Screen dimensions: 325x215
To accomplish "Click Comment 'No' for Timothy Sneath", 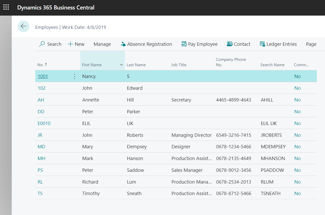I will (x=297, y=194).
